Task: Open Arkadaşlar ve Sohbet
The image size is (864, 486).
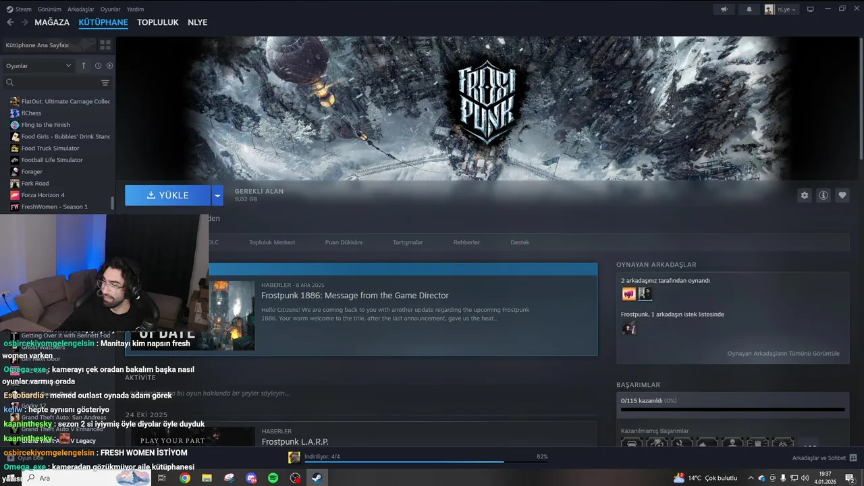Action: (x=819, y=458)
